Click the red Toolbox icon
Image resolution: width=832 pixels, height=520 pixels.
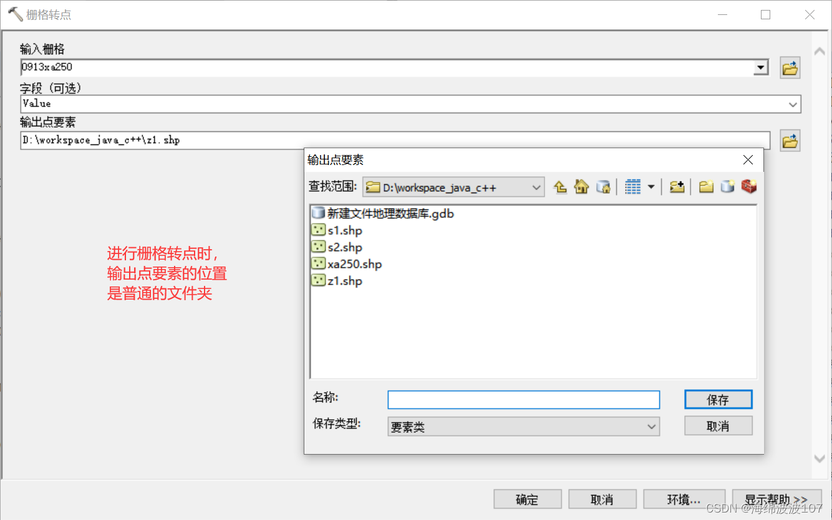[x=748, y=187]
